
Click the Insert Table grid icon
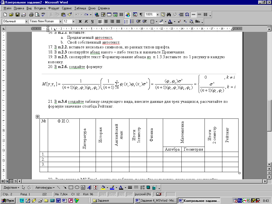tap(109, 15)
